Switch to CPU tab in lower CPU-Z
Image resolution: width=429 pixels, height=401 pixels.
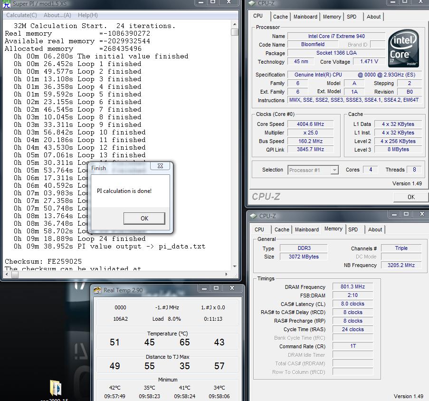coord(259,229)
